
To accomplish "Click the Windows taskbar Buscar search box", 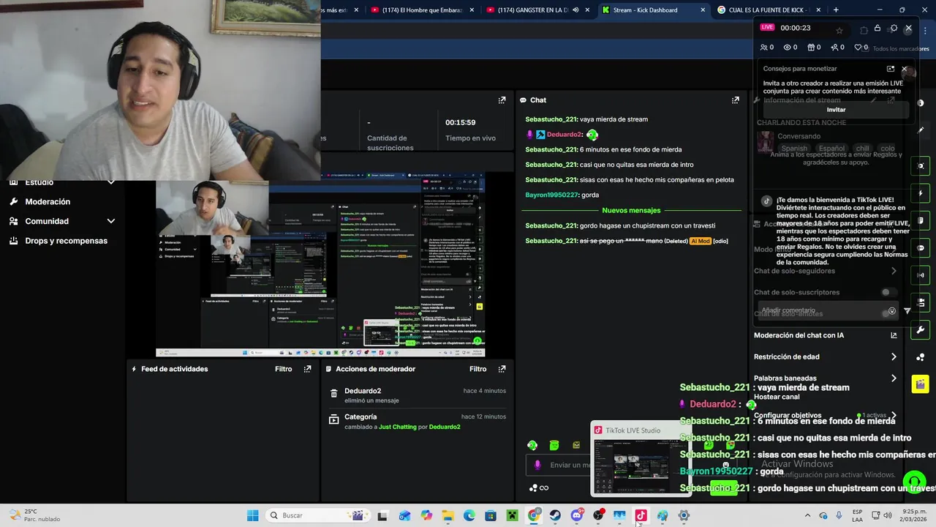I will pos(317,515).
